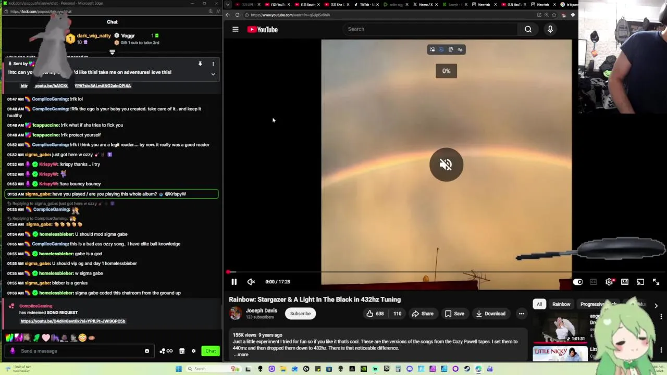Open the emote picker in chat input
The height and width of the screenshot is (375, 667).
pyautogui.click(x=147, y=351)
